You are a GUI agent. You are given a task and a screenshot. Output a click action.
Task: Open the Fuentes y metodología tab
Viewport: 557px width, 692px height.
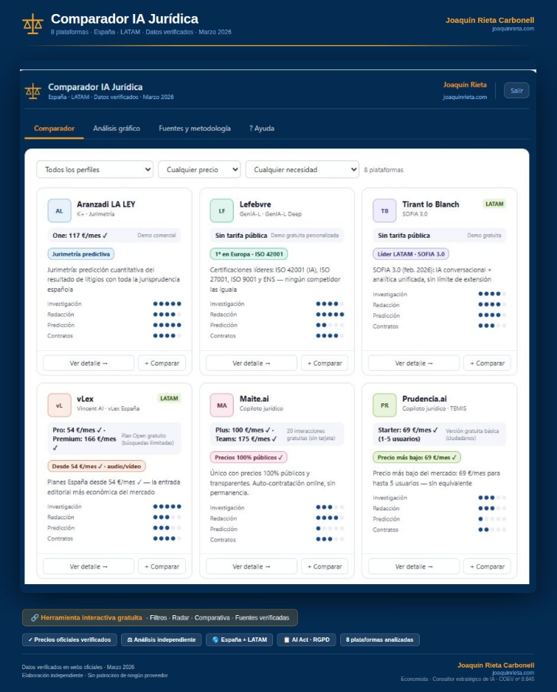(x=195, y=129)
